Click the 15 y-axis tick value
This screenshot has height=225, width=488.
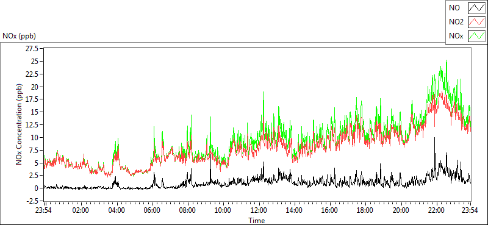click(x=34, y=112)
